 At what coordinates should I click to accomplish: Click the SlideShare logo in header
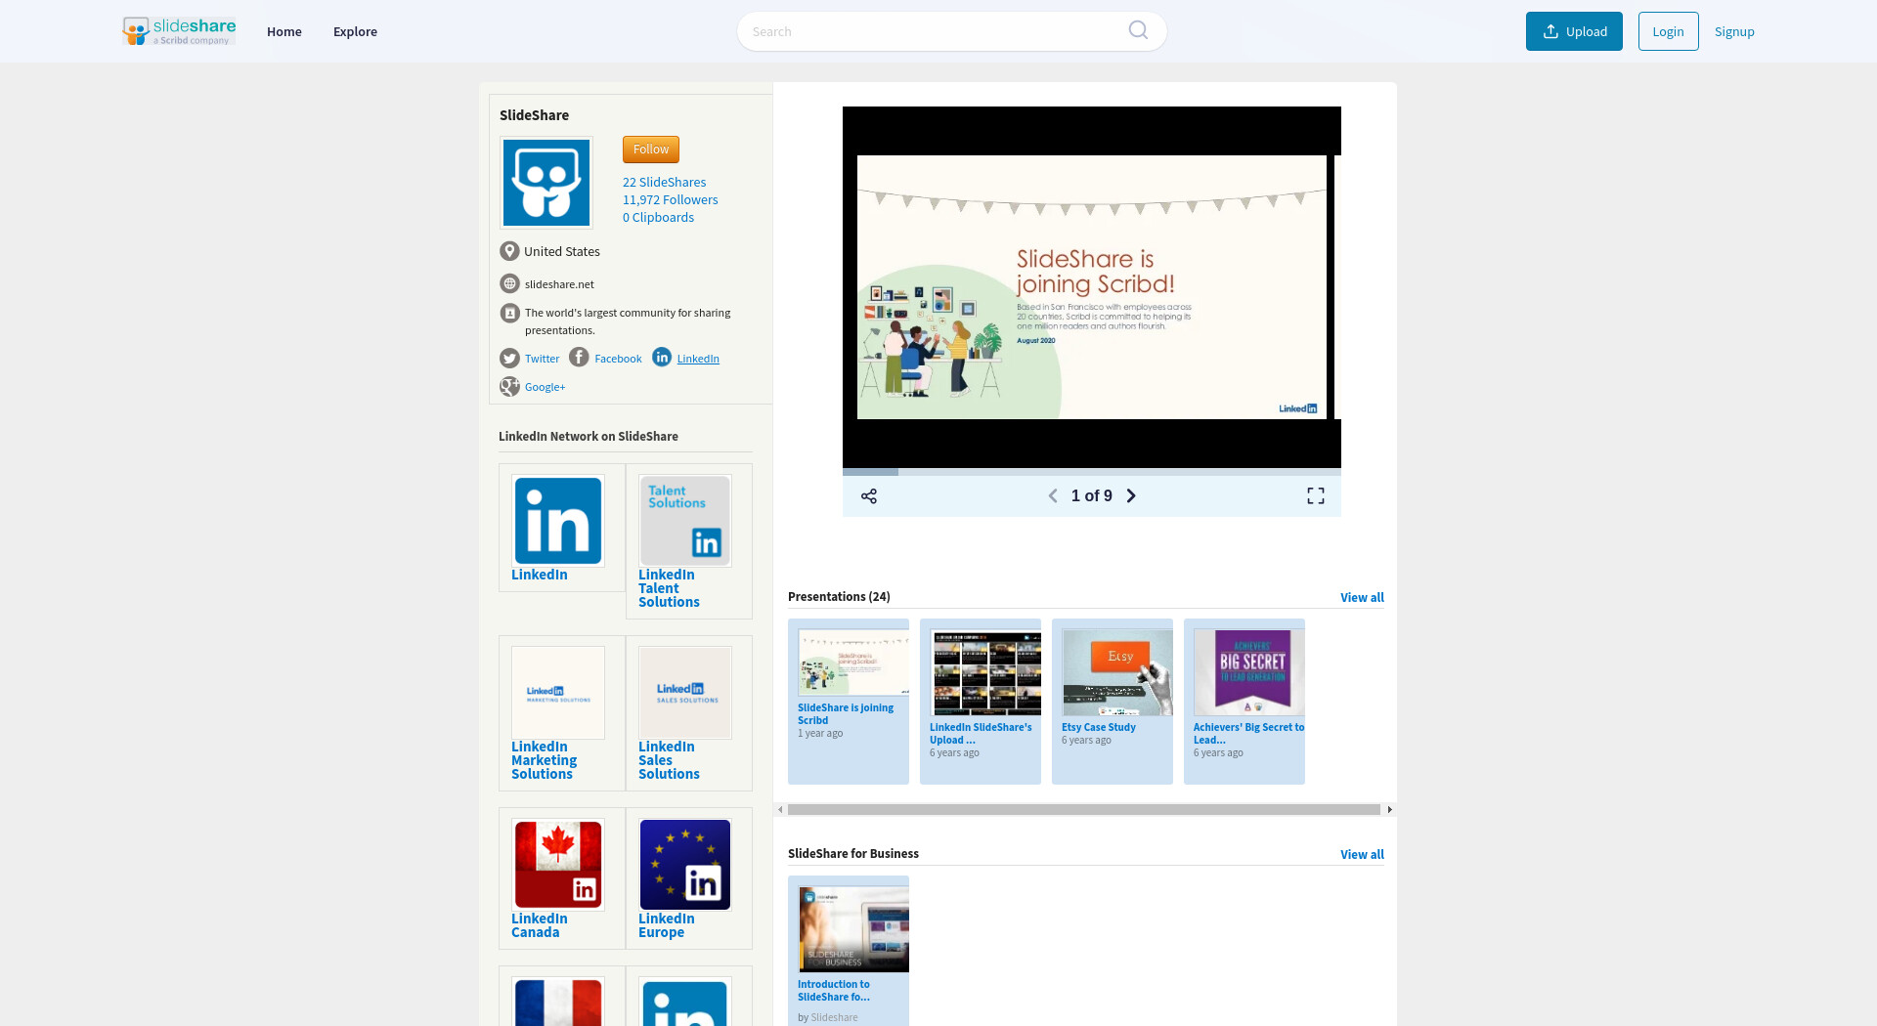coord(179,31)
